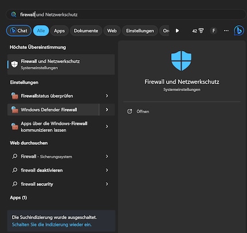The width and height of the screenshot is (247, 233).
Task: Select the partially hidden Or… filter tab
Action: coord(164,31)
